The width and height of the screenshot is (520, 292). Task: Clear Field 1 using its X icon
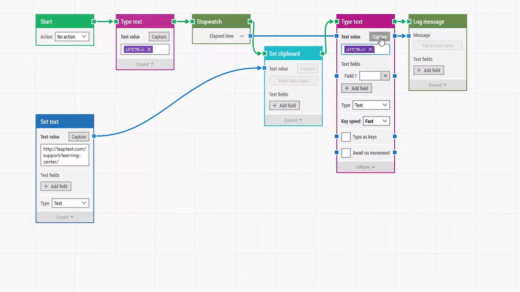[385, 76]
